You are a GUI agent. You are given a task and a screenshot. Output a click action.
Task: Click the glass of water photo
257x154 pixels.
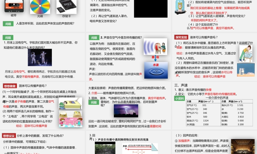tap(246, 70)
